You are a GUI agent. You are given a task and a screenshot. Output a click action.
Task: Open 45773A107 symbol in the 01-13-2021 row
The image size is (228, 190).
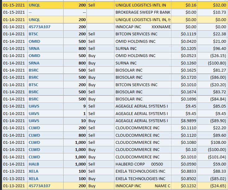pyautogui.click(x=39, y=186)
